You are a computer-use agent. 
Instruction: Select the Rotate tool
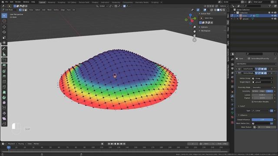click(4, 32)
